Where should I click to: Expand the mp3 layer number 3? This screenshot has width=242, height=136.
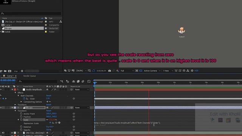point(12,133)
